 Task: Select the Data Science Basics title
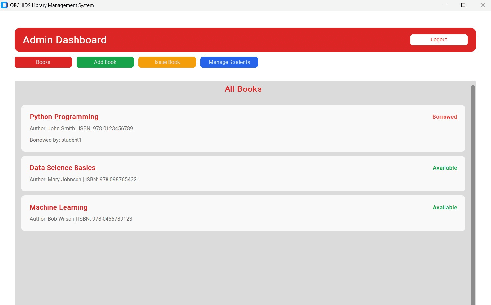[62, 168]
